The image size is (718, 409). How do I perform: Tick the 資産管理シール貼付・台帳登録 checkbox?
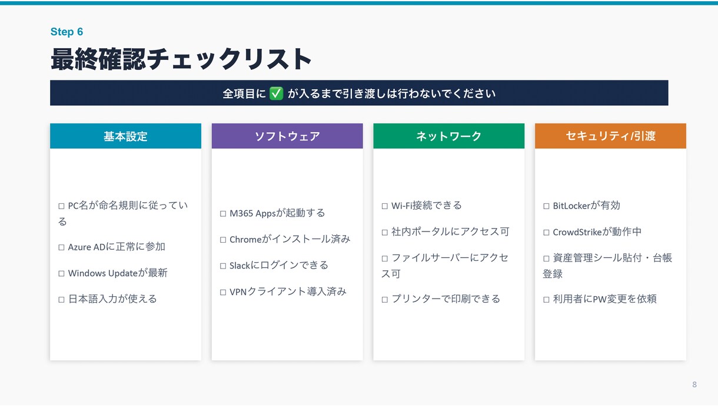point(546,258)
